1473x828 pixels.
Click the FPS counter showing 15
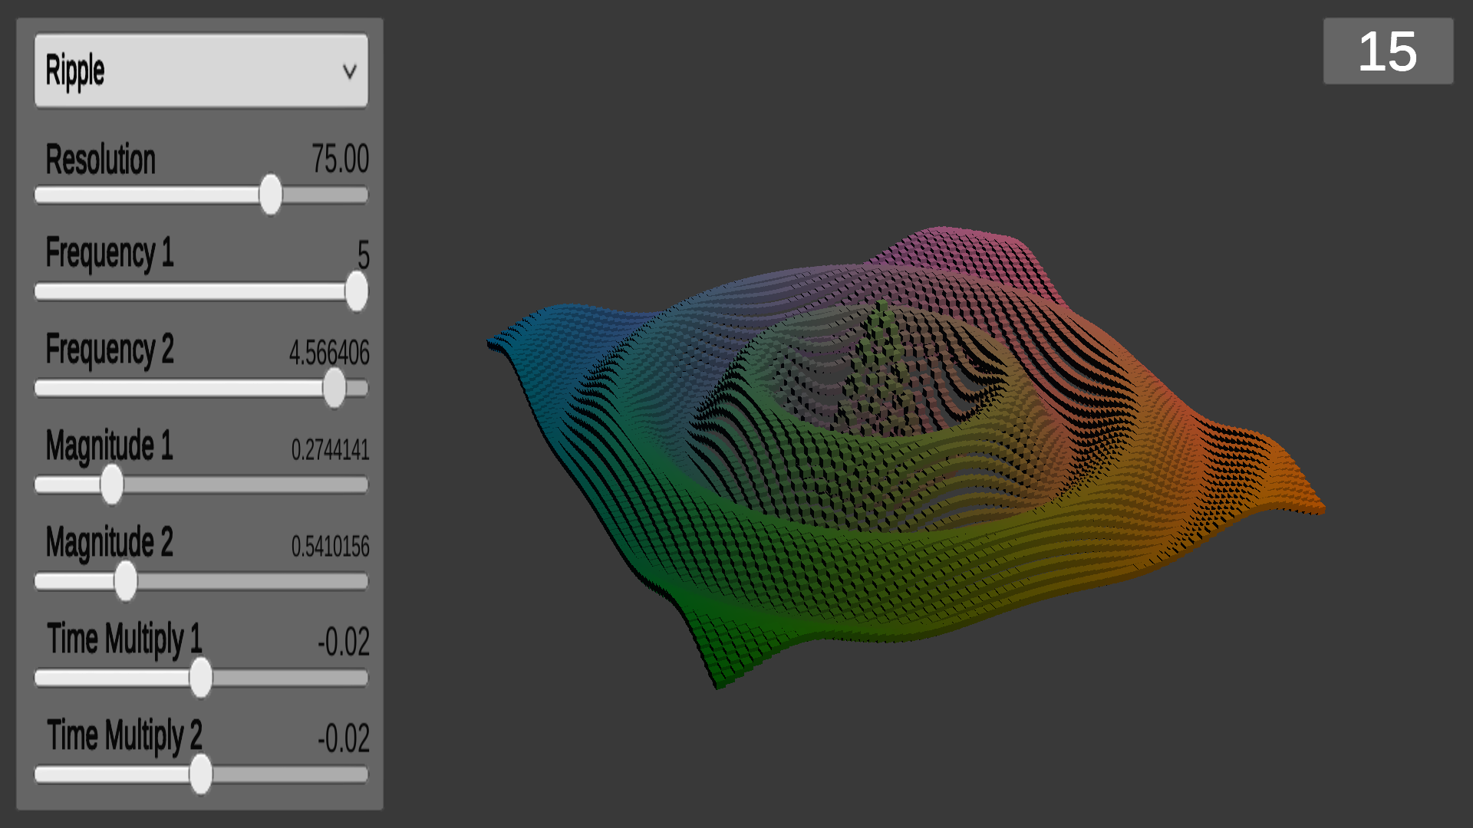click(1387, 51)
